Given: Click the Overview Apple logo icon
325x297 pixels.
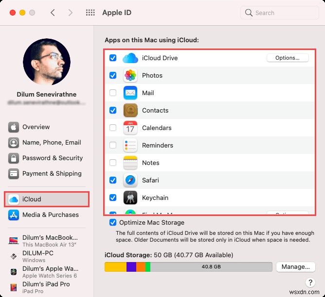Looking at the screenshot, I should click(14, 127).
